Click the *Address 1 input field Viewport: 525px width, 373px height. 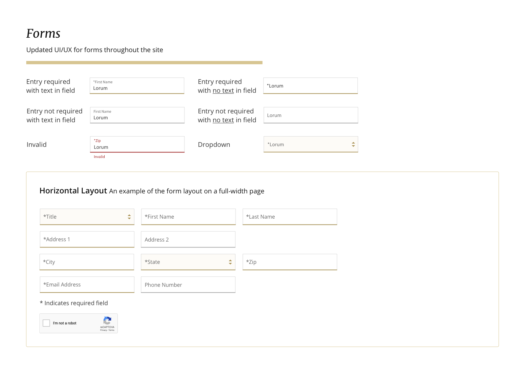click(87, 239)
